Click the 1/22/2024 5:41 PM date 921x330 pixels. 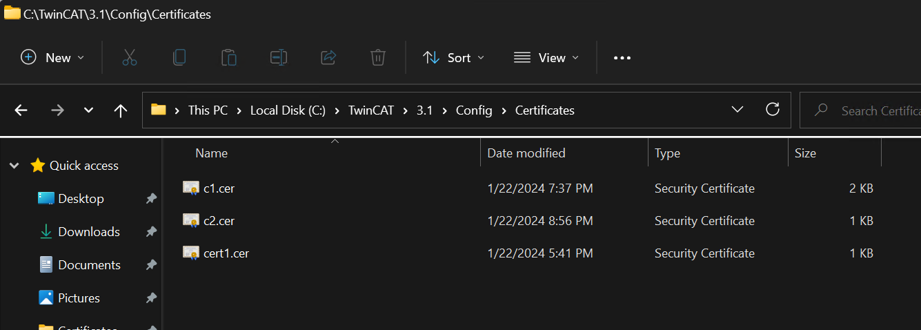(x=540, y=253)
